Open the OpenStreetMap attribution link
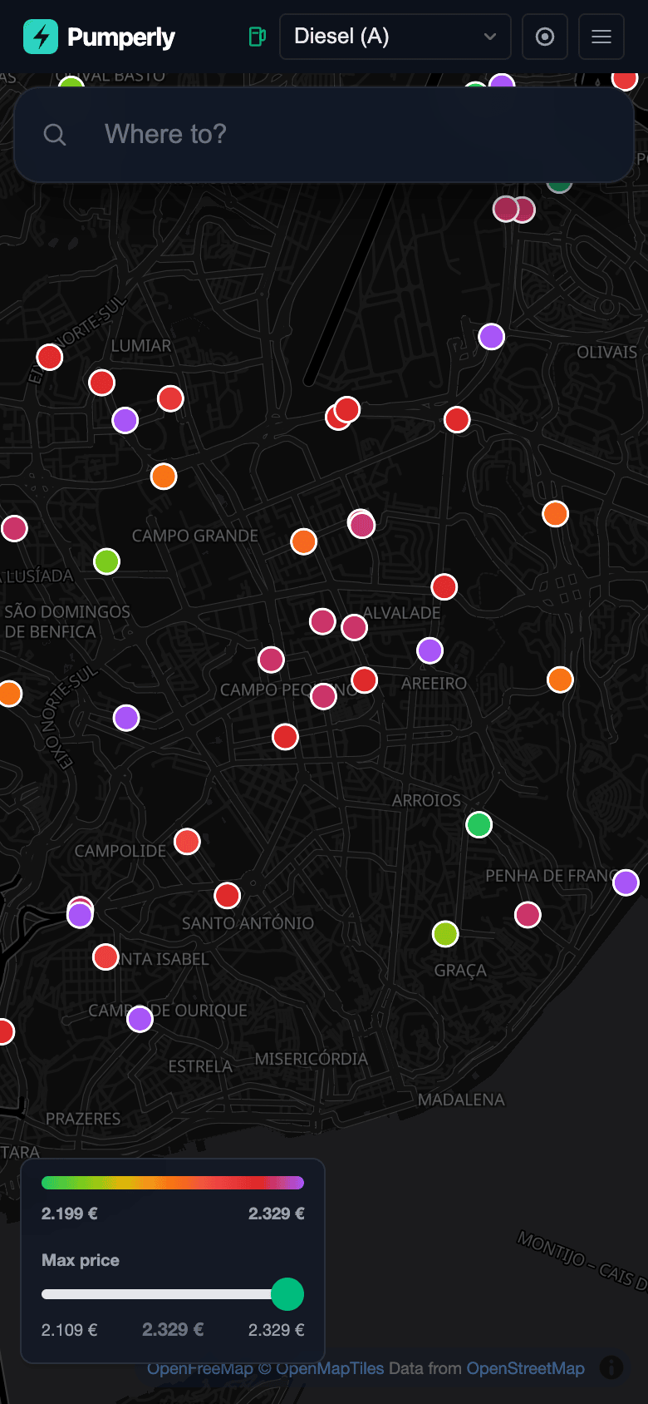Viewport: 648px width, 1404px height. click(526, 1368)
